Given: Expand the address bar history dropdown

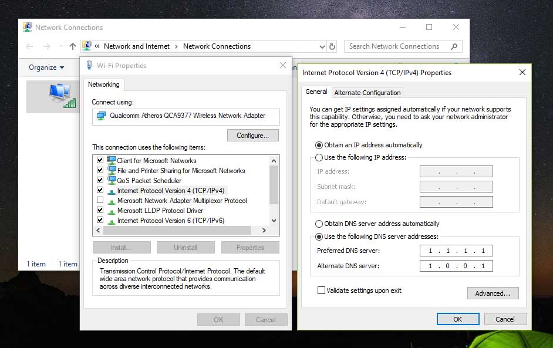Looking at the screenshot, I should pyautogui.click(x=322, y=46).
